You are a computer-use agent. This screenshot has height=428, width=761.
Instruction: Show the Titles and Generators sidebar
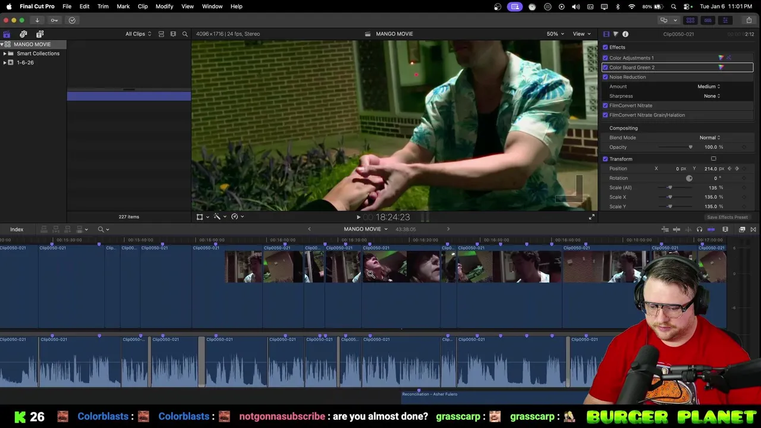(x=40, y=34)
